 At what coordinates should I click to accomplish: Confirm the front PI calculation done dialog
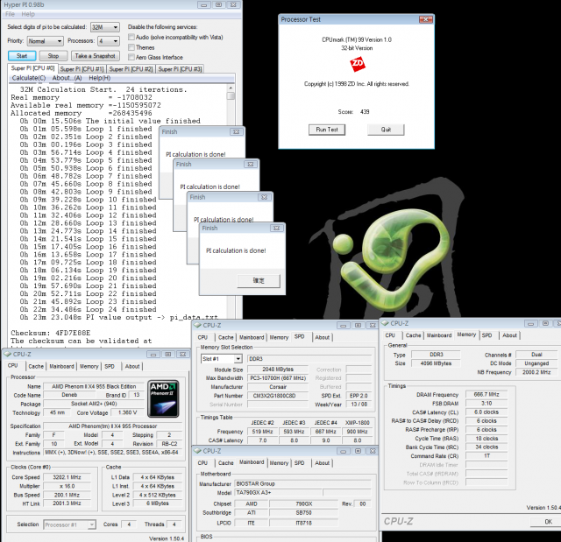click(x=259, y=280)
